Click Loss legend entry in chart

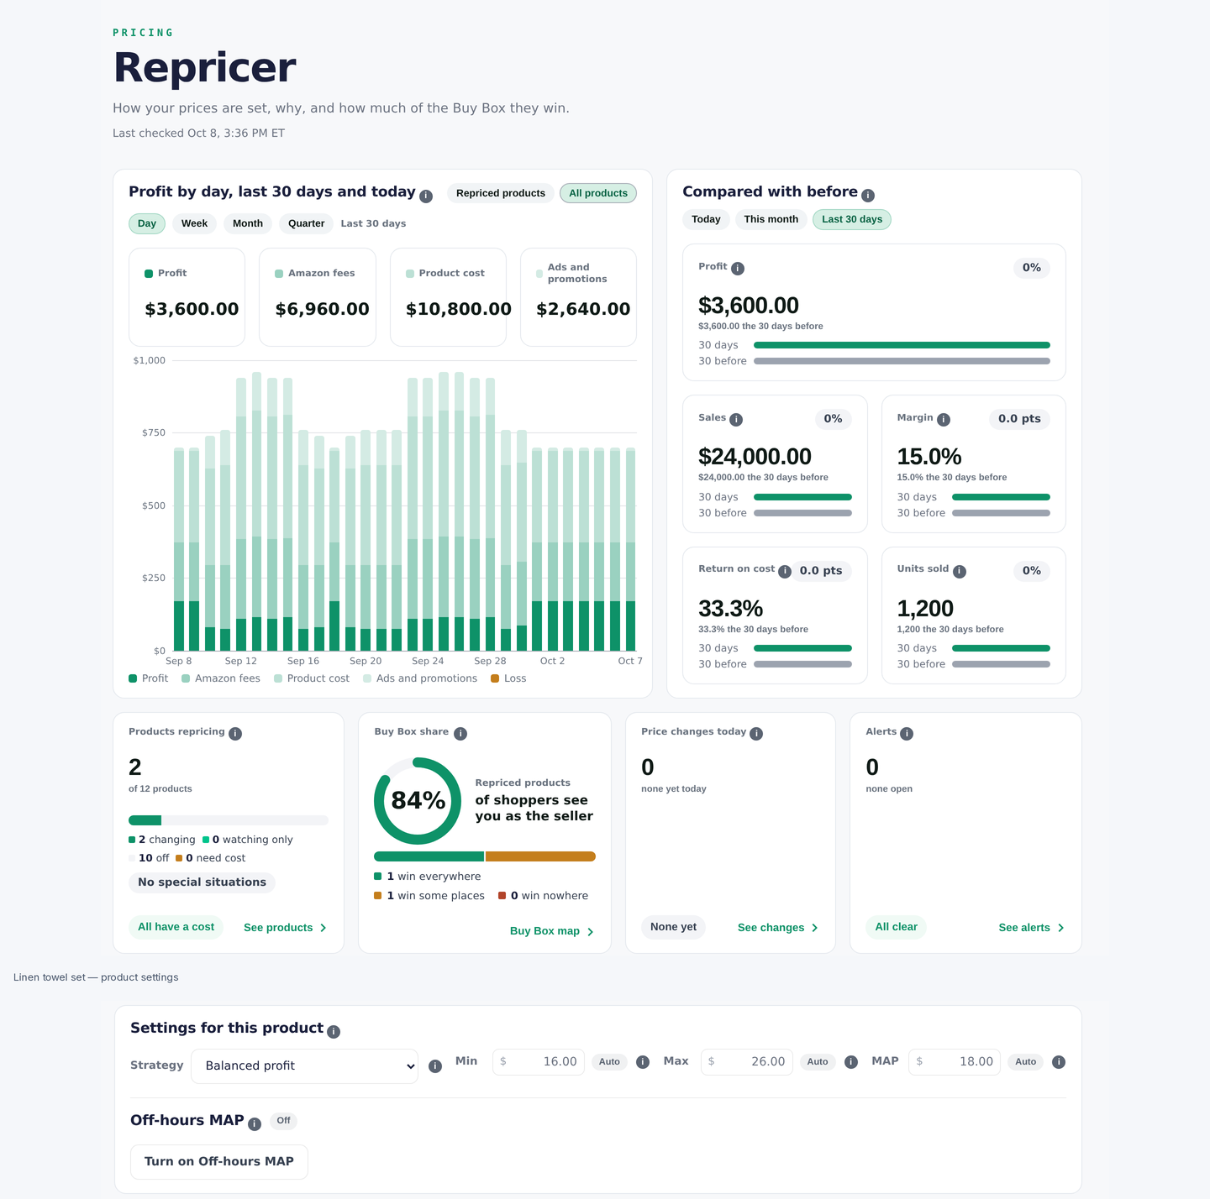tap(508, 678)
